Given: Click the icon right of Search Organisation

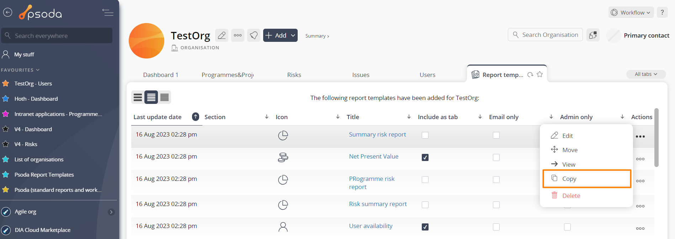Looking at the screenshot, I should point(593,35).
